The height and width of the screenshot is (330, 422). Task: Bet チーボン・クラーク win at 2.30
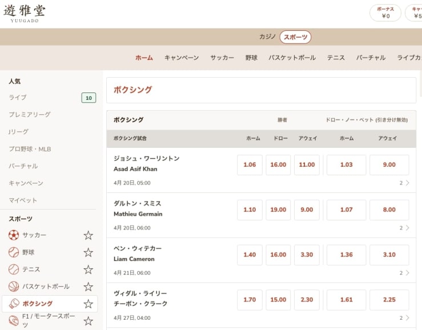(x=307, y=300)
